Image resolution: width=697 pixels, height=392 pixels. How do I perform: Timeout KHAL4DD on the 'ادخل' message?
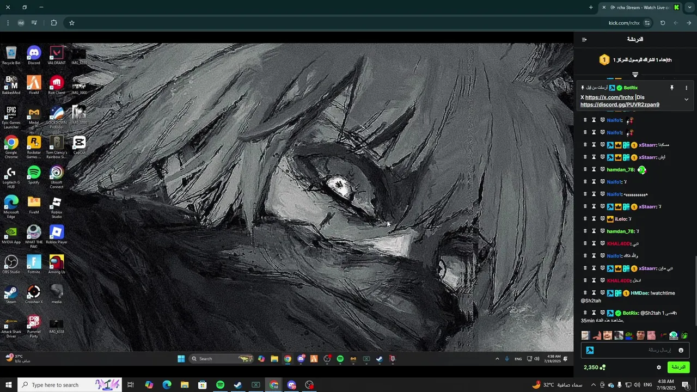(x=594, y=280)
